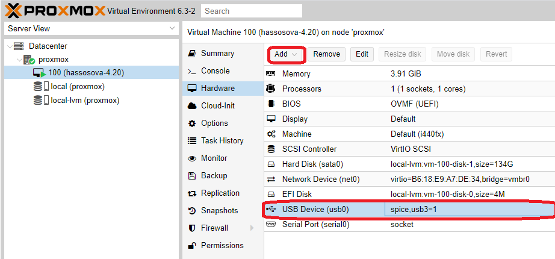
Task: Select the Display hardware row
Action: tap(409, 119)
